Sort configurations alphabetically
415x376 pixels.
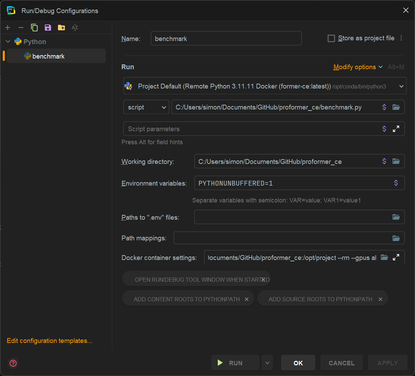click(75, 28)
